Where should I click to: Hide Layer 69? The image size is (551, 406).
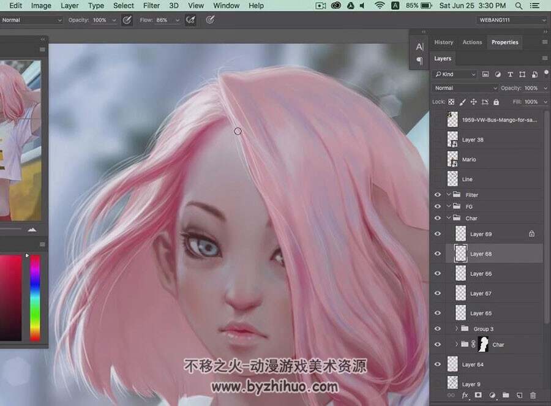[x=438, y=234]
